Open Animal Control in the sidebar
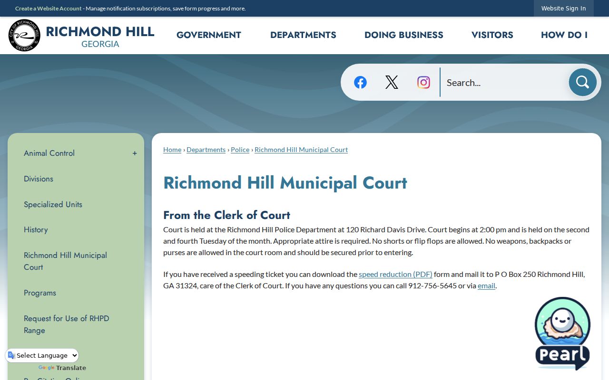This screenshot has height=380, width=609. pos(49,153)
